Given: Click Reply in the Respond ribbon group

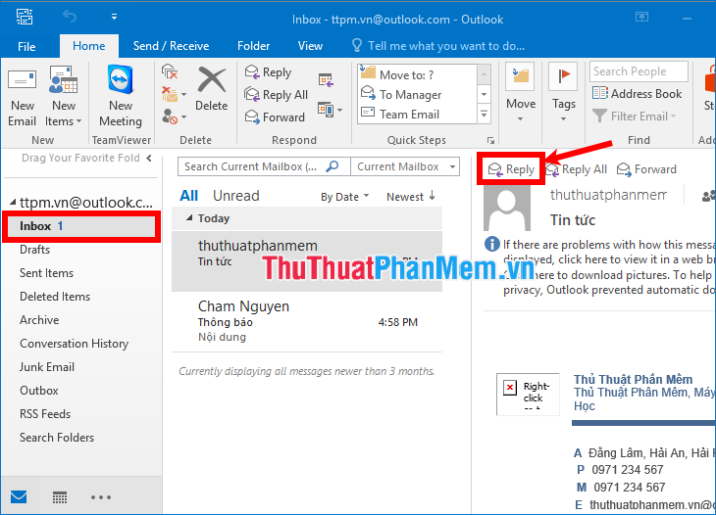Looking at the screenshot, I should pyautogui.click(x=268, y=72).
